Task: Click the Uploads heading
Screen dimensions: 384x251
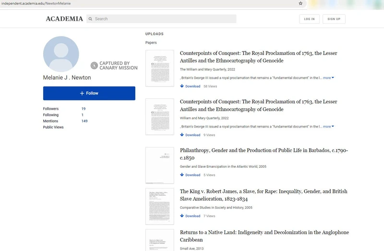Action: 154,34
